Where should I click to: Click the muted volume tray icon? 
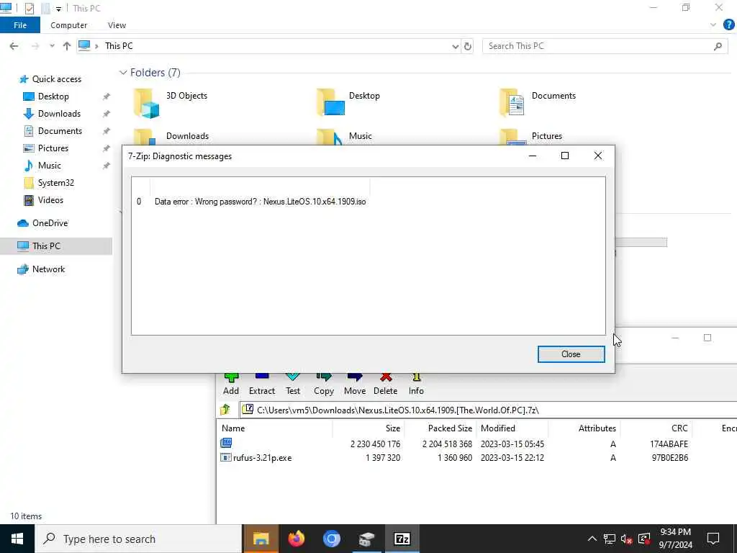(x=626, y=539)
